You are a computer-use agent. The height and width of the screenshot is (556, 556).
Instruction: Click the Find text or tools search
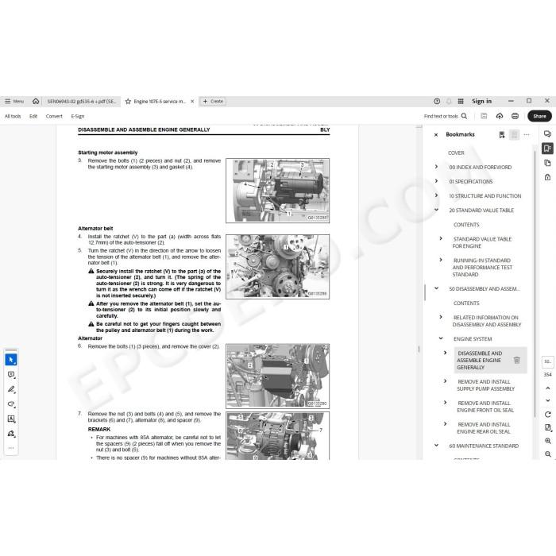(446, 116)
